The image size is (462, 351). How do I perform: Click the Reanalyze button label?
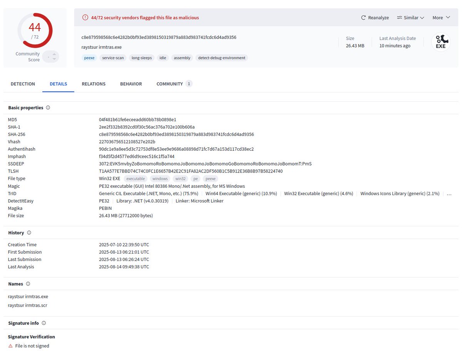click(x=378, y=18)
